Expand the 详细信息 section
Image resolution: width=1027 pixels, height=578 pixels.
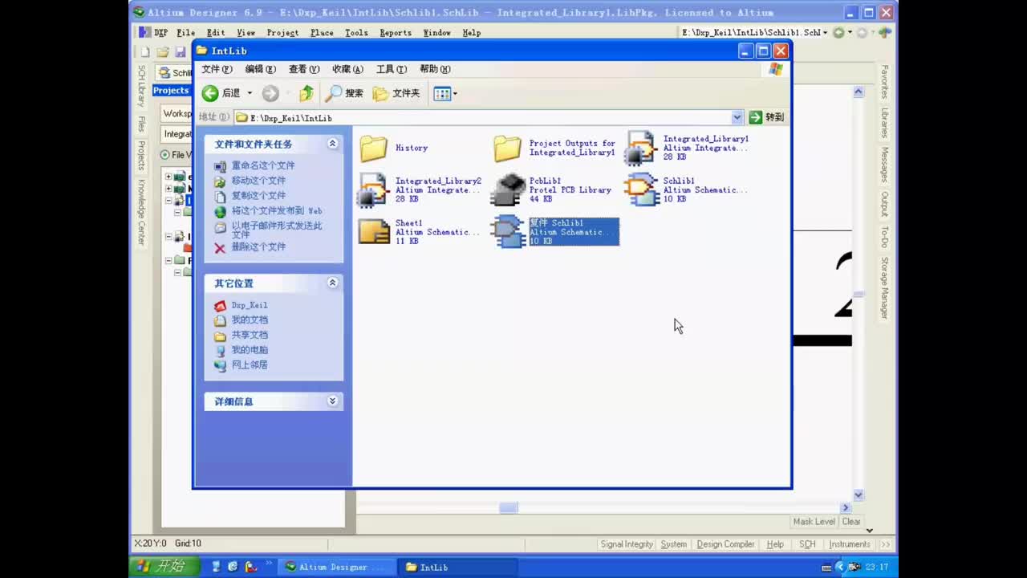pyautogui.click(x=332, y=401)
